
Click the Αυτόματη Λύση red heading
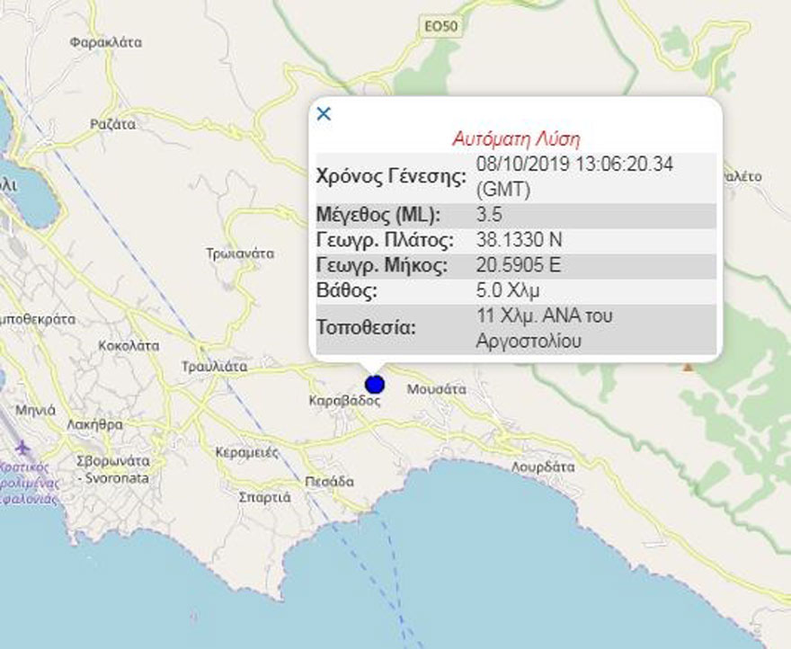[516, 139]
